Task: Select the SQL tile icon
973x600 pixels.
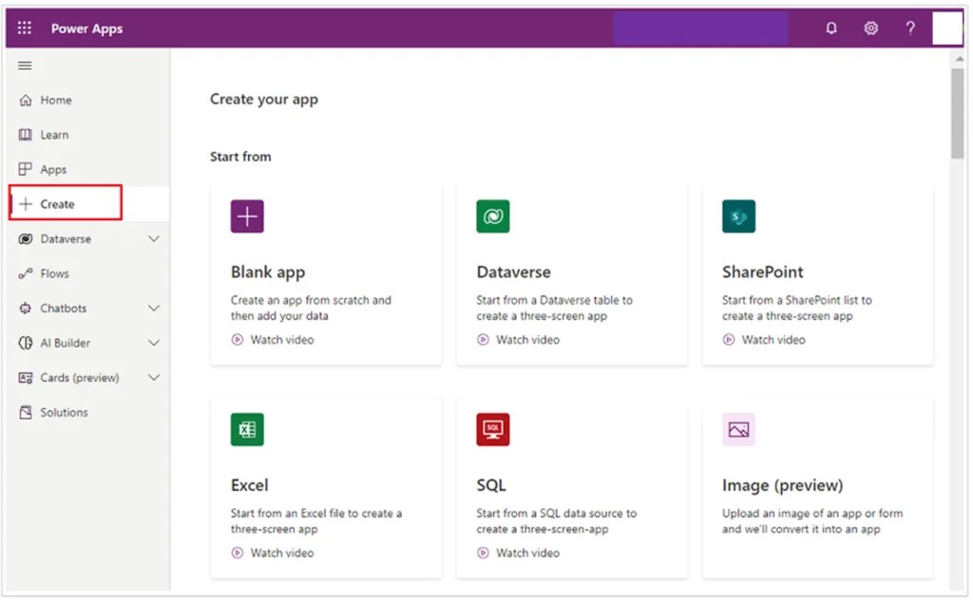Action: (492, 429)
